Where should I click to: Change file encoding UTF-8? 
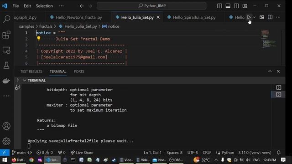pos(193,153)
